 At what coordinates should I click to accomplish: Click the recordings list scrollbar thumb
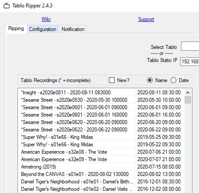[x=188, y=100]
